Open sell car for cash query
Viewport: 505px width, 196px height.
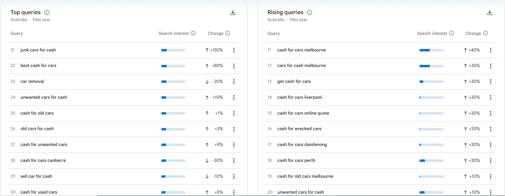point(36,176)
